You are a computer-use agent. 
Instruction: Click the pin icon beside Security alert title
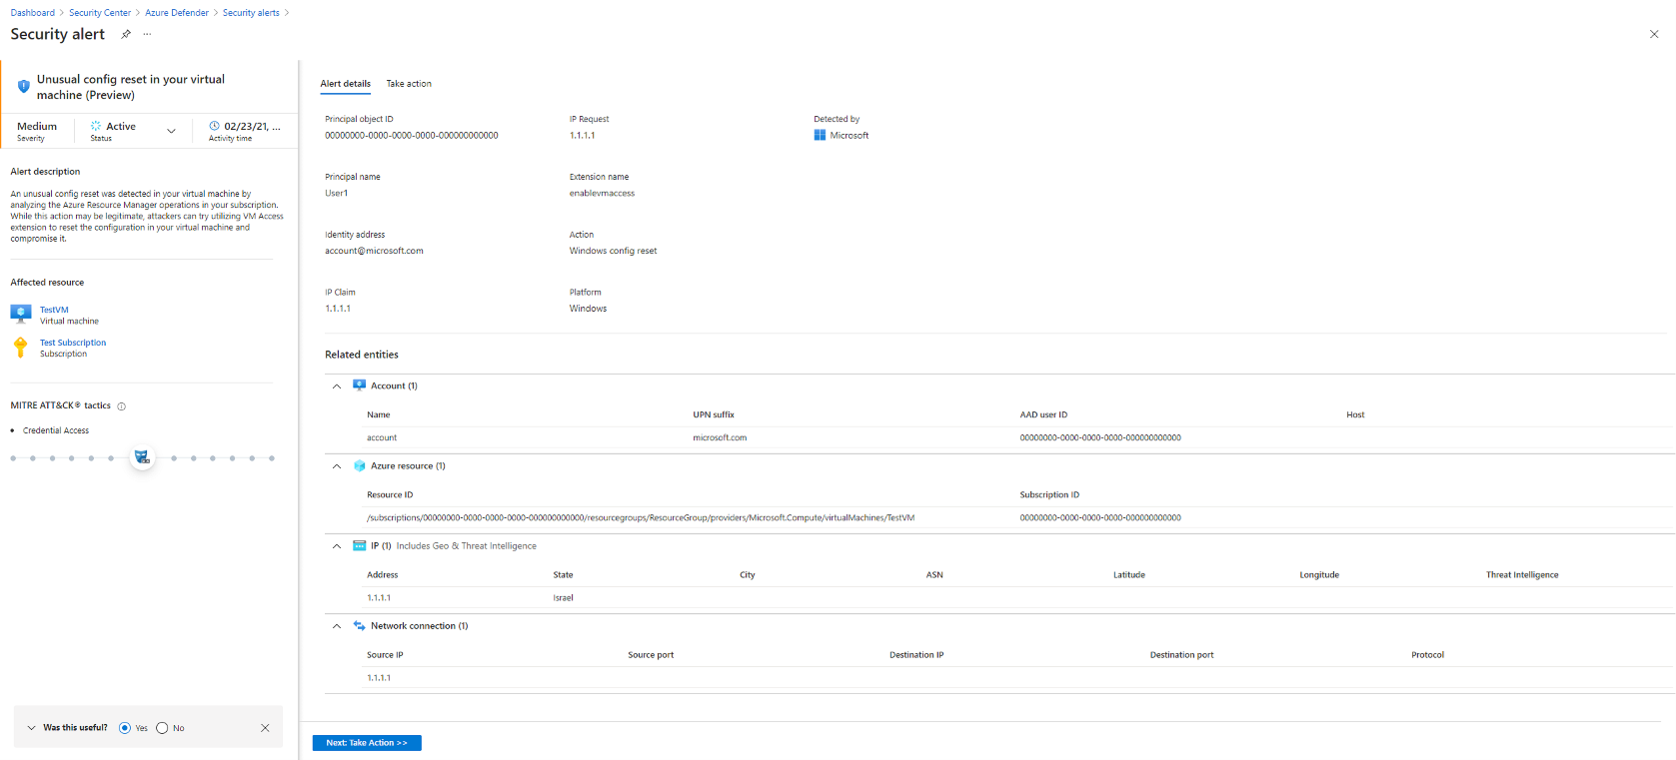[x=126, y=34]
